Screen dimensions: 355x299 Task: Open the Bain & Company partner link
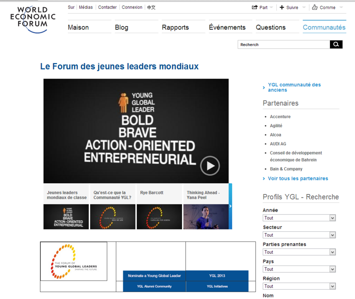(286, 169)
